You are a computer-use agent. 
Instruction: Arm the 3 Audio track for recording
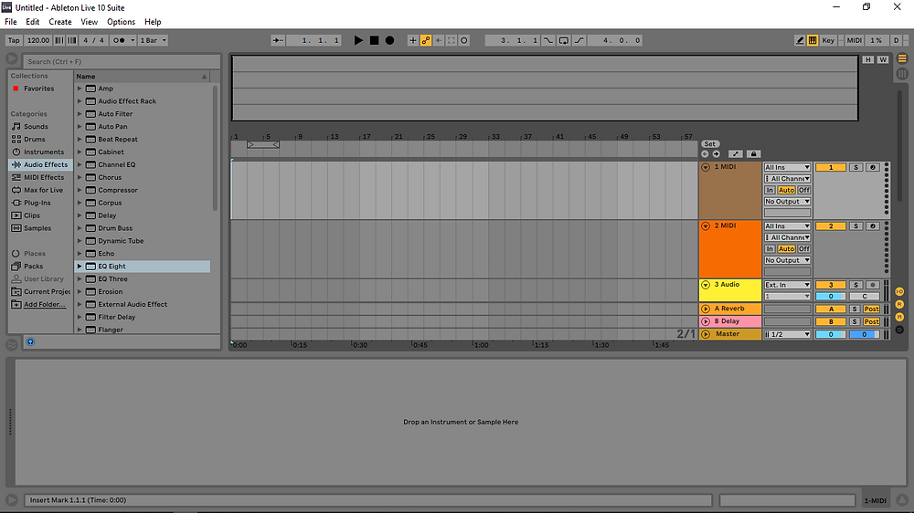pos(872,285)
